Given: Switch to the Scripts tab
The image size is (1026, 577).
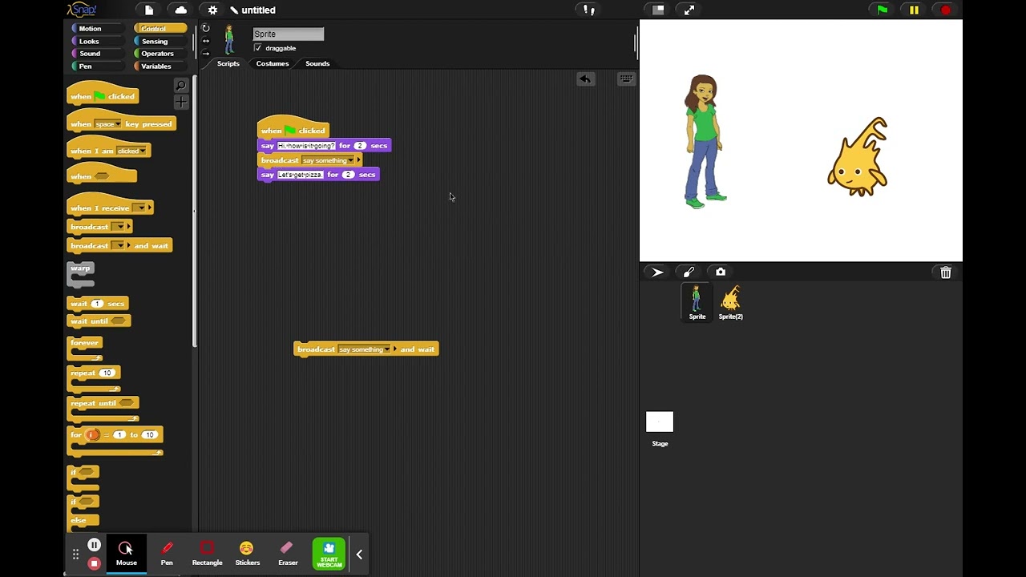Looking at the screenshot, I should tap(228, 63).
